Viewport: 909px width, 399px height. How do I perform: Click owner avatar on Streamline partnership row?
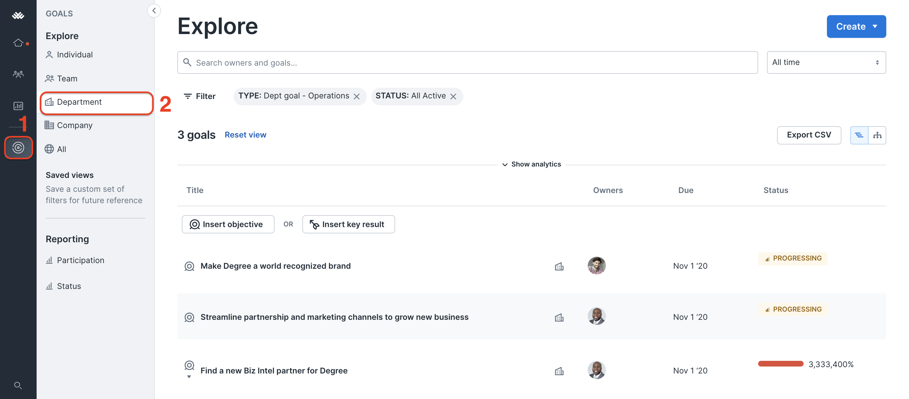(596, 316)
